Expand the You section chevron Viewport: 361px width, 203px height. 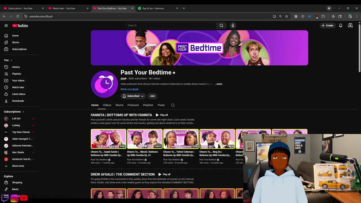point(11,60)
